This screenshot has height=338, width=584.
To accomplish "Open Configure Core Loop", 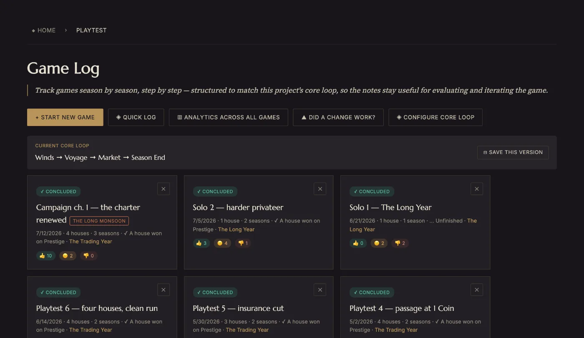I will [435, 117].
